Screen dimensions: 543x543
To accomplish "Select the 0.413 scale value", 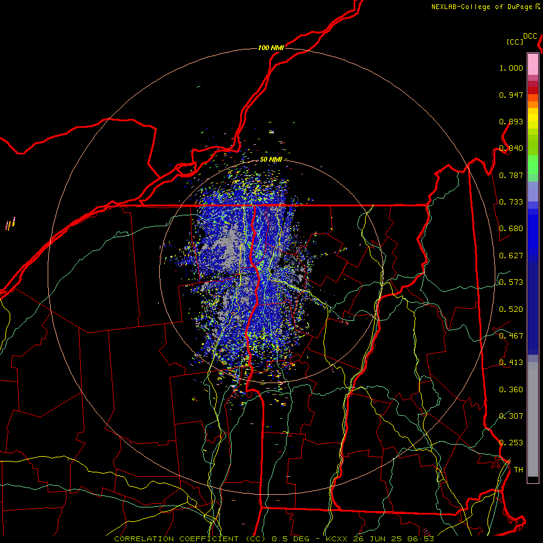I will [511, 363].
